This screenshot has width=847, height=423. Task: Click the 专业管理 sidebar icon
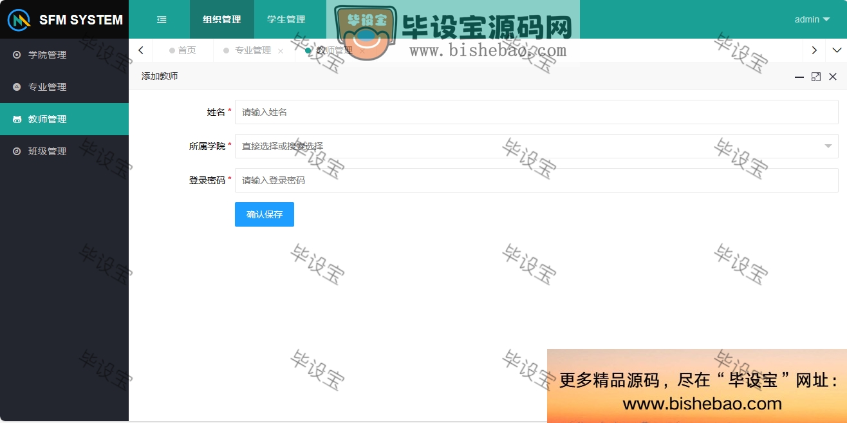pos(17,87)
